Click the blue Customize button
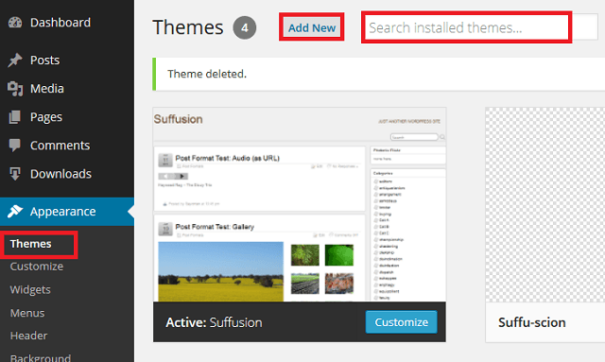 (401, 322)
